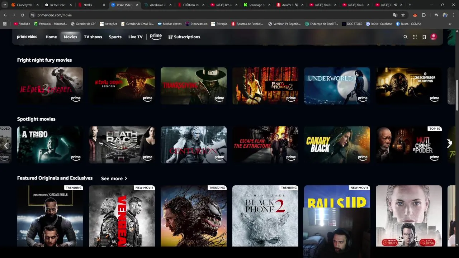Open Jeepers Creepers Reborn thumbnail
459x258 pixels.
tap(122, 86)
